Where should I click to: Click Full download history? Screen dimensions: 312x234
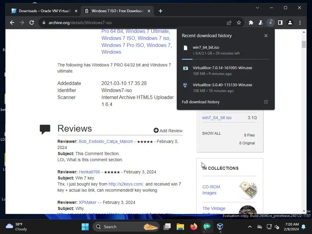coord(200,102)
